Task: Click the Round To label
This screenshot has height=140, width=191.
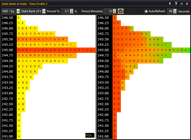Action: click(53, 11)
